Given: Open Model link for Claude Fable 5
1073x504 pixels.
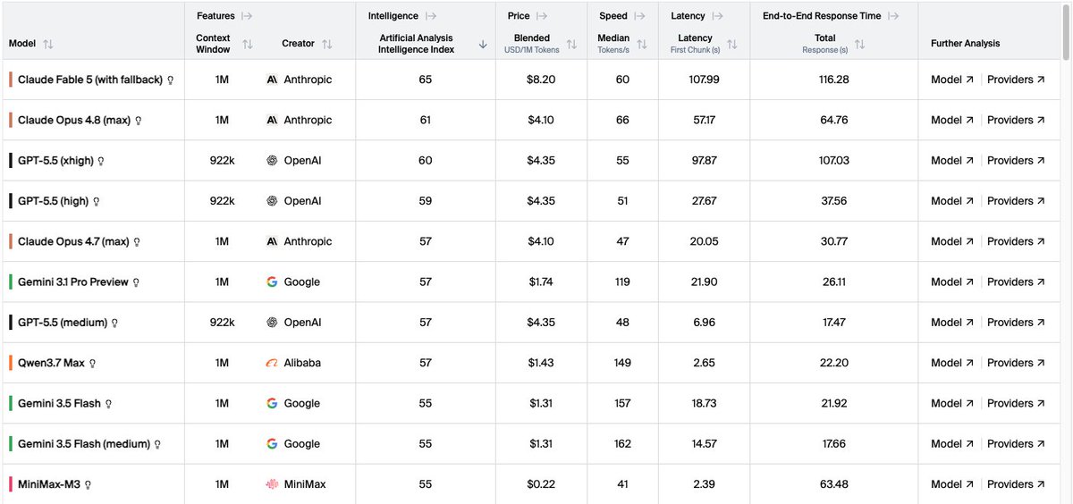Looking at the screenshot, I should click(x=952, y=80).
